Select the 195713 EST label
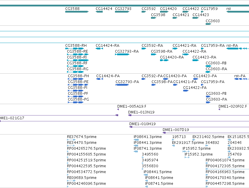The height and width of the screenshot is (188, 249). 179,137
